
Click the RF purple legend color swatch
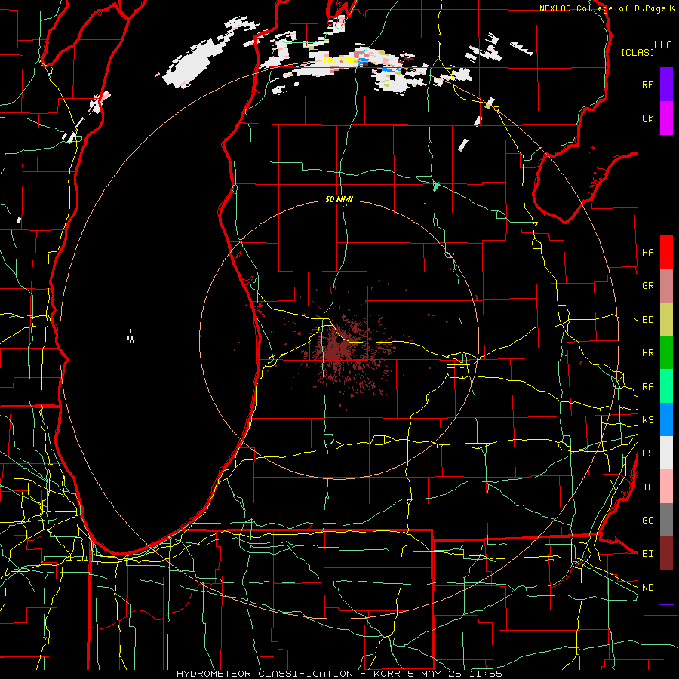[666, 84]
